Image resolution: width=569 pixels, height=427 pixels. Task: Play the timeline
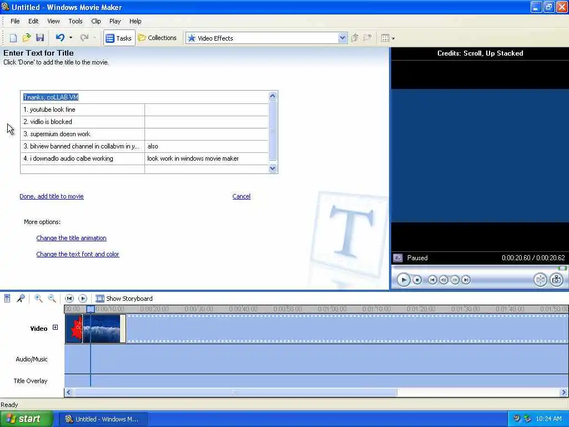83,299
